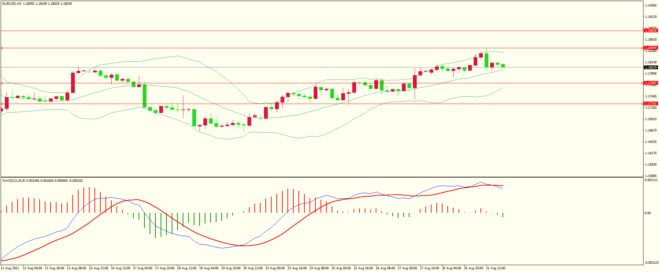Click the left handle of the 1.17241 horizontal line
659x272 pixels.
coord(2,104)
